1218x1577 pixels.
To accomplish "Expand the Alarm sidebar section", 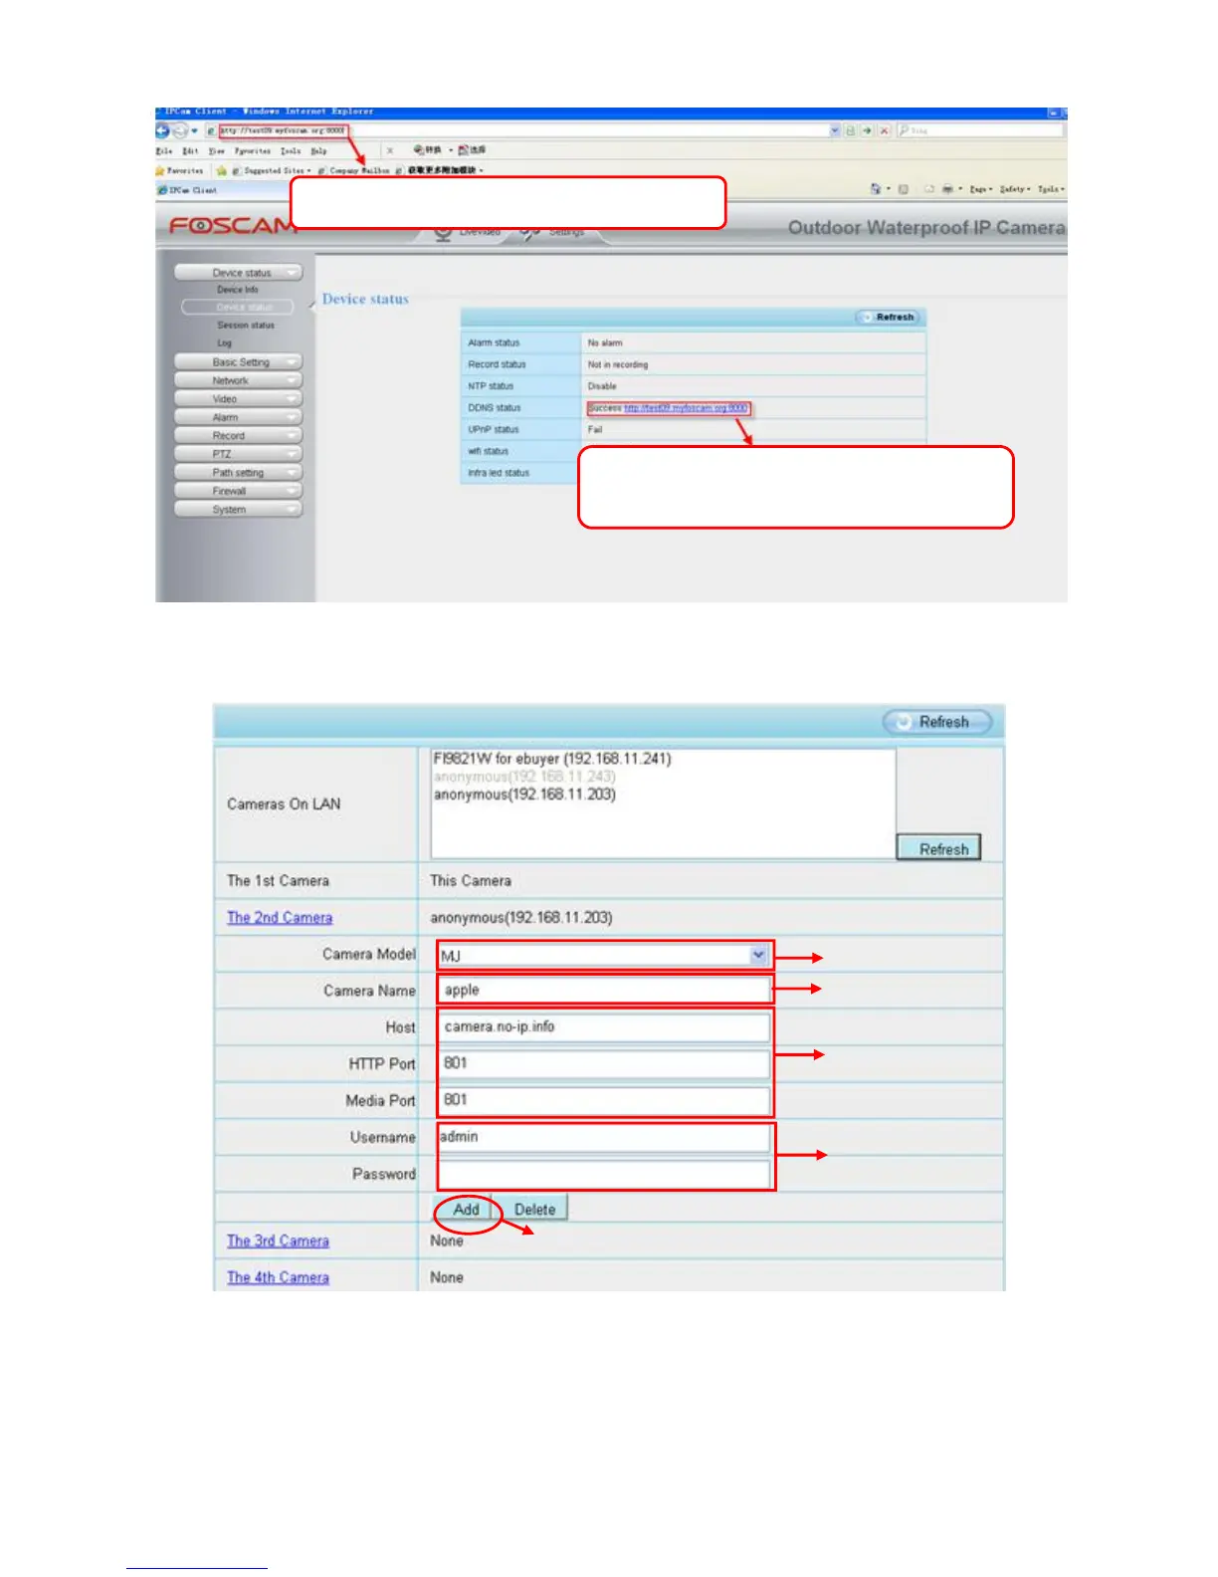I will (x=239, y=417).
